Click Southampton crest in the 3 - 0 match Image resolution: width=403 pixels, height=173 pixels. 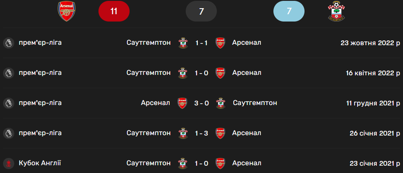(221, 103)
